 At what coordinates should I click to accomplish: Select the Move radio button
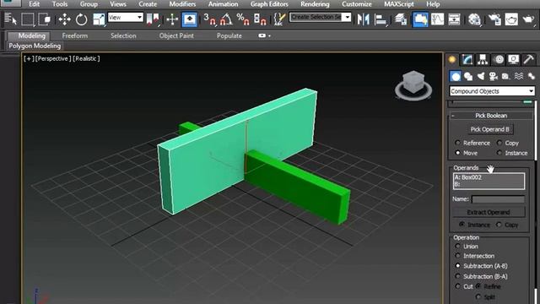[457, 153]
